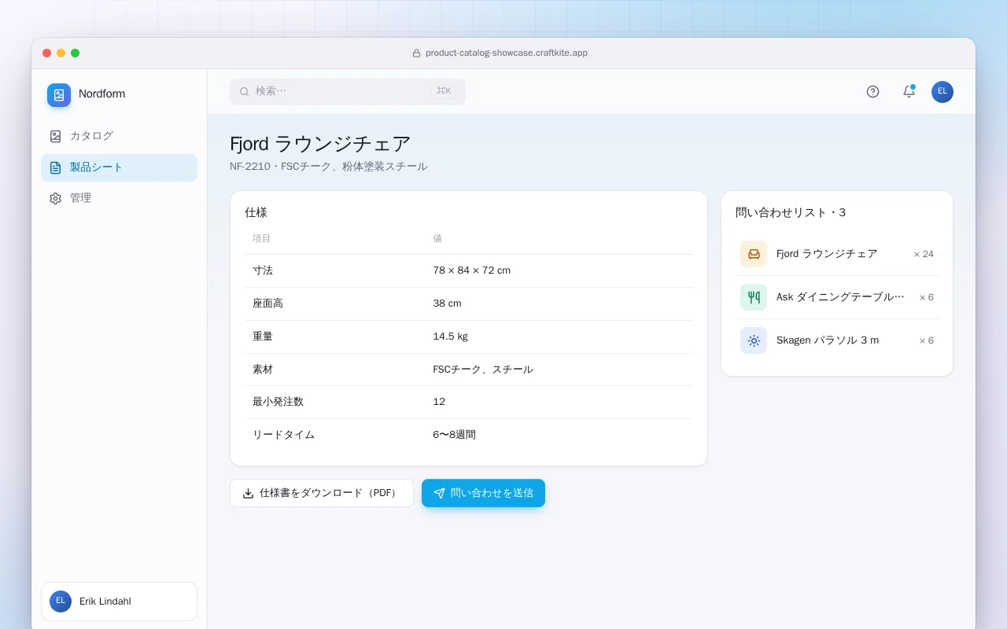1007x629 pixels.
Task: Click Erik Lindahl's avatar in the sidebar
Action: [61, 601]
